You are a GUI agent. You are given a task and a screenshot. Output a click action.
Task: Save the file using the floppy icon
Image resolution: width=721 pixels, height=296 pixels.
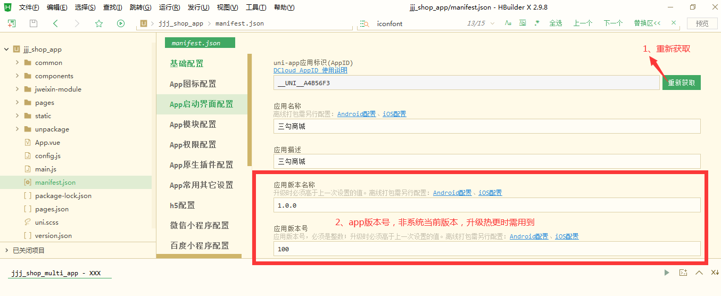[x=34, y=23]
